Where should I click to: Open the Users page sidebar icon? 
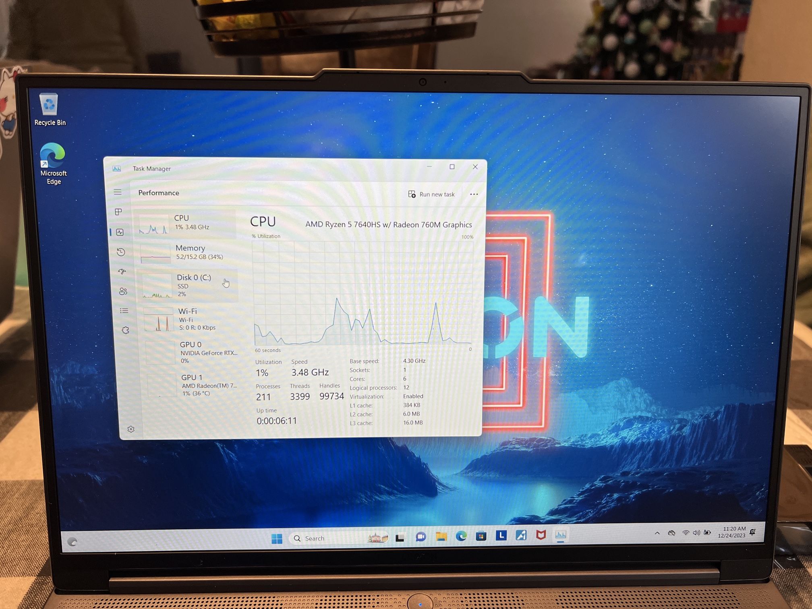(x=123, y=291)
